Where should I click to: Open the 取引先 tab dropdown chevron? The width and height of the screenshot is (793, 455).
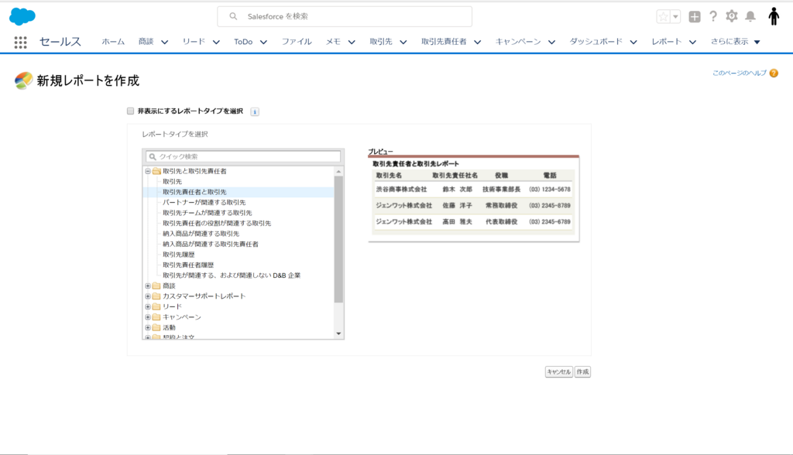(x=403, y=42)
